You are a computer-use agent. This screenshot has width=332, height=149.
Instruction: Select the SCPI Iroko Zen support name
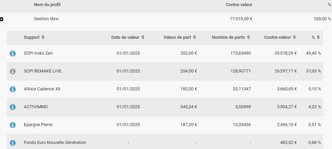pyautogui.click(x=38, y=53)
